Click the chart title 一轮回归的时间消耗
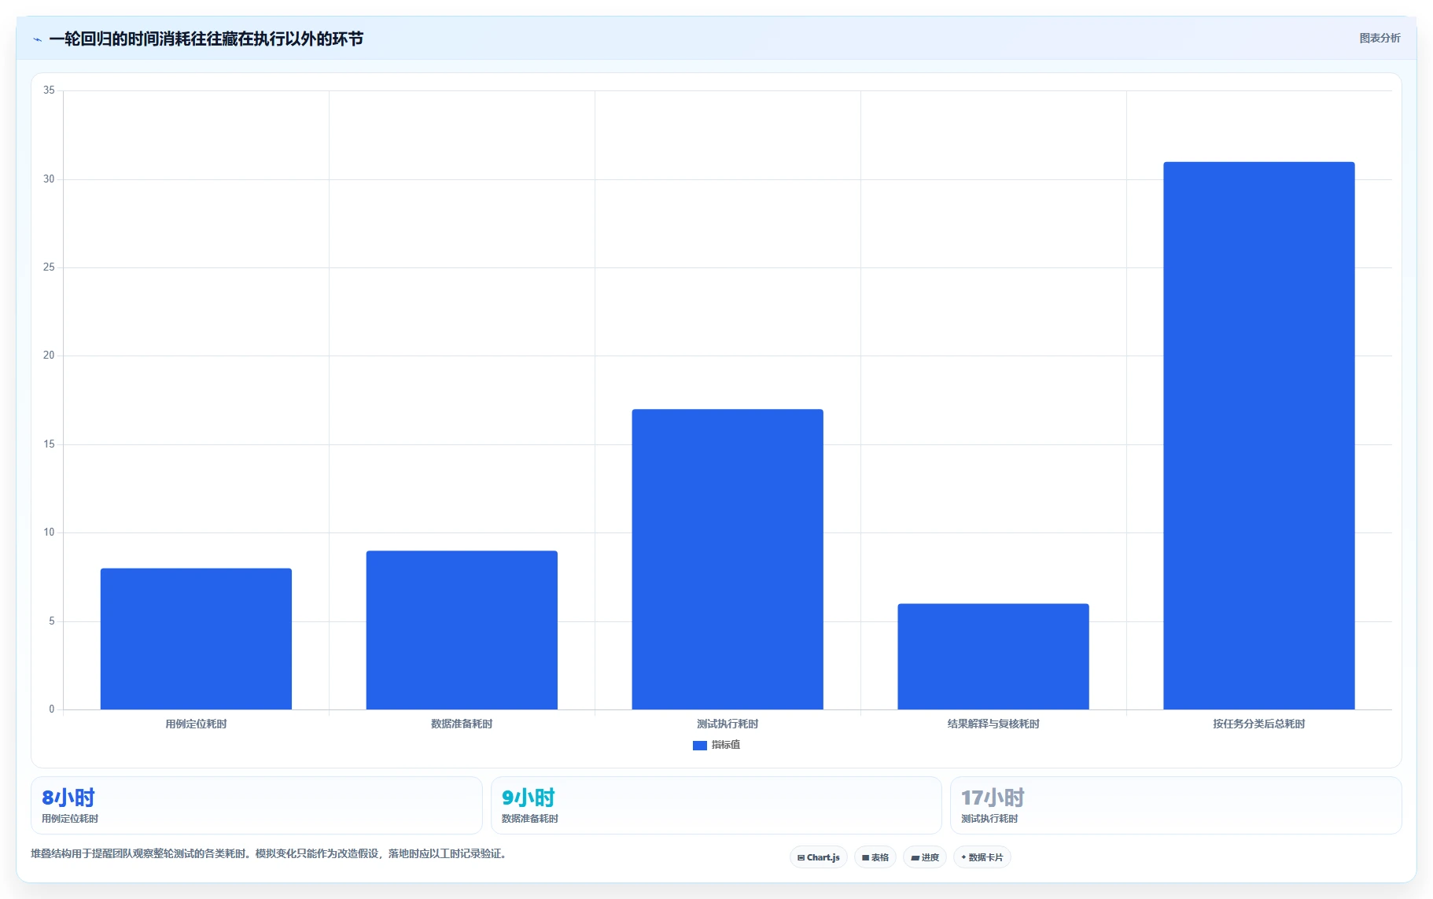This screenshot has height=899, width=1433. tap(206, 39)
